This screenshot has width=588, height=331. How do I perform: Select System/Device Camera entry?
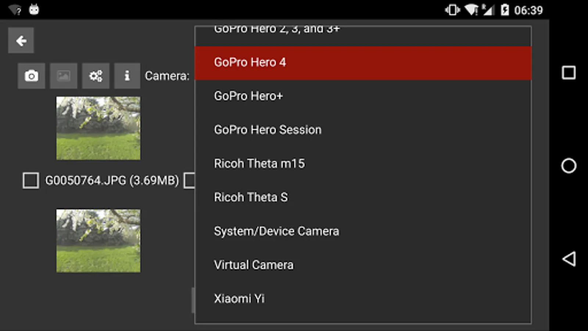tap(363, 231)
